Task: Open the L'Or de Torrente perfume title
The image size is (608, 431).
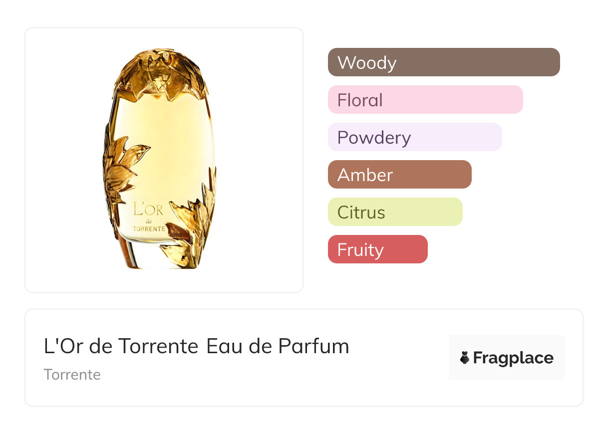Action: [196, 346]
